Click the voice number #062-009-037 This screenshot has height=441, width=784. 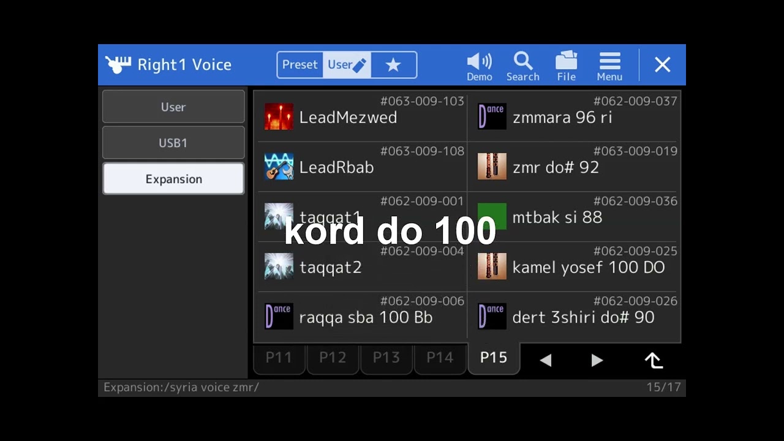635,101
